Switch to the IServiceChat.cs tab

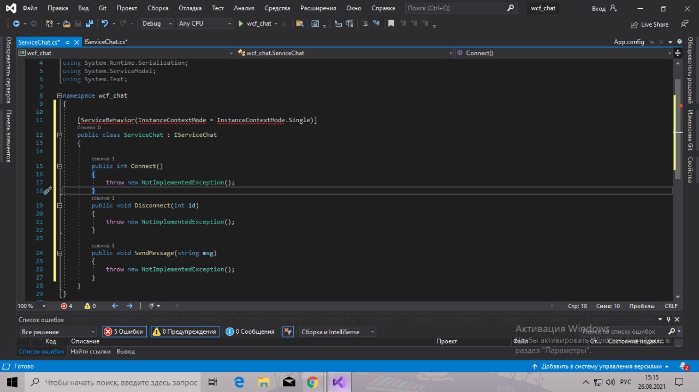pyautogui.click(x=105, y=42)
